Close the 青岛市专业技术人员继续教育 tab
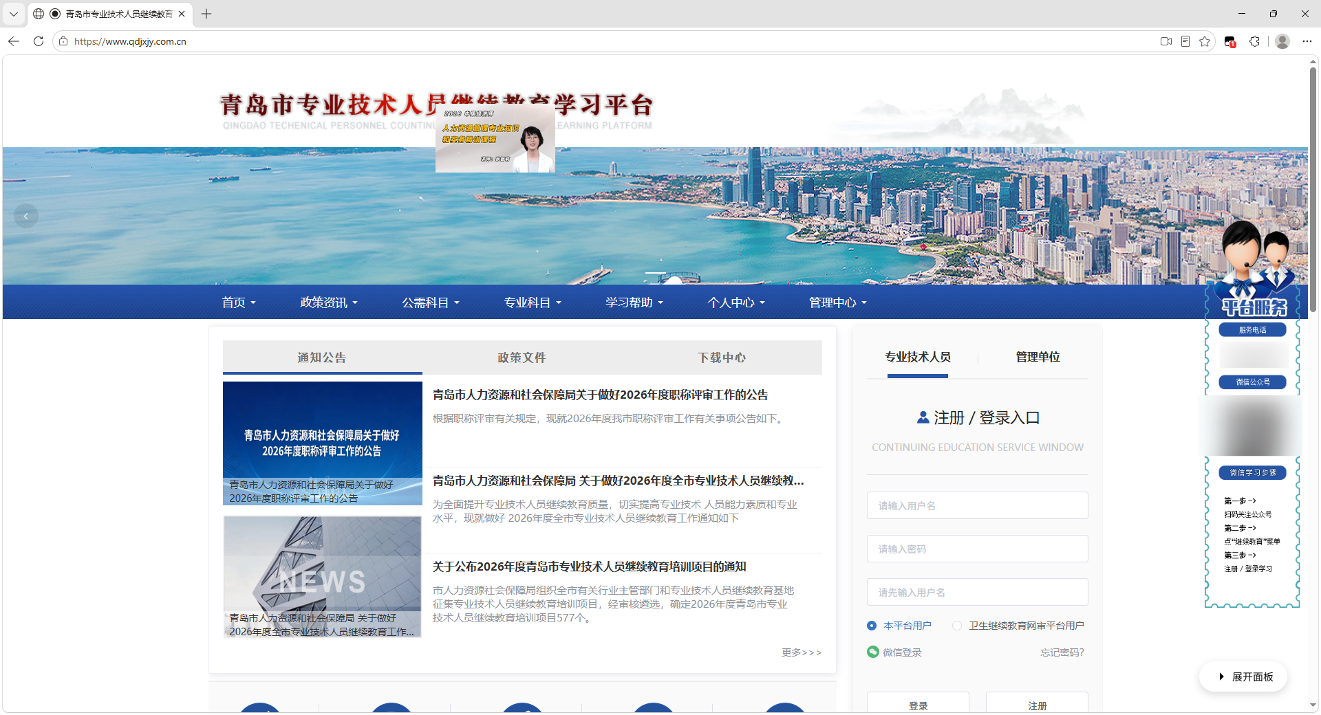The width and height of the screenshot is (1321, 715). pos(182,14)
